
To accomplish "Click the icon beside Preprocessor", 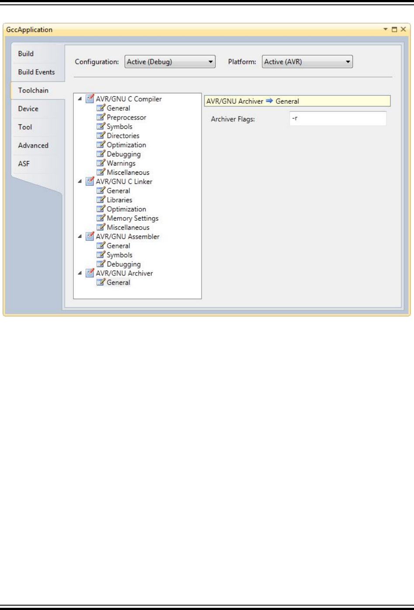I will [x=101, y=117].
